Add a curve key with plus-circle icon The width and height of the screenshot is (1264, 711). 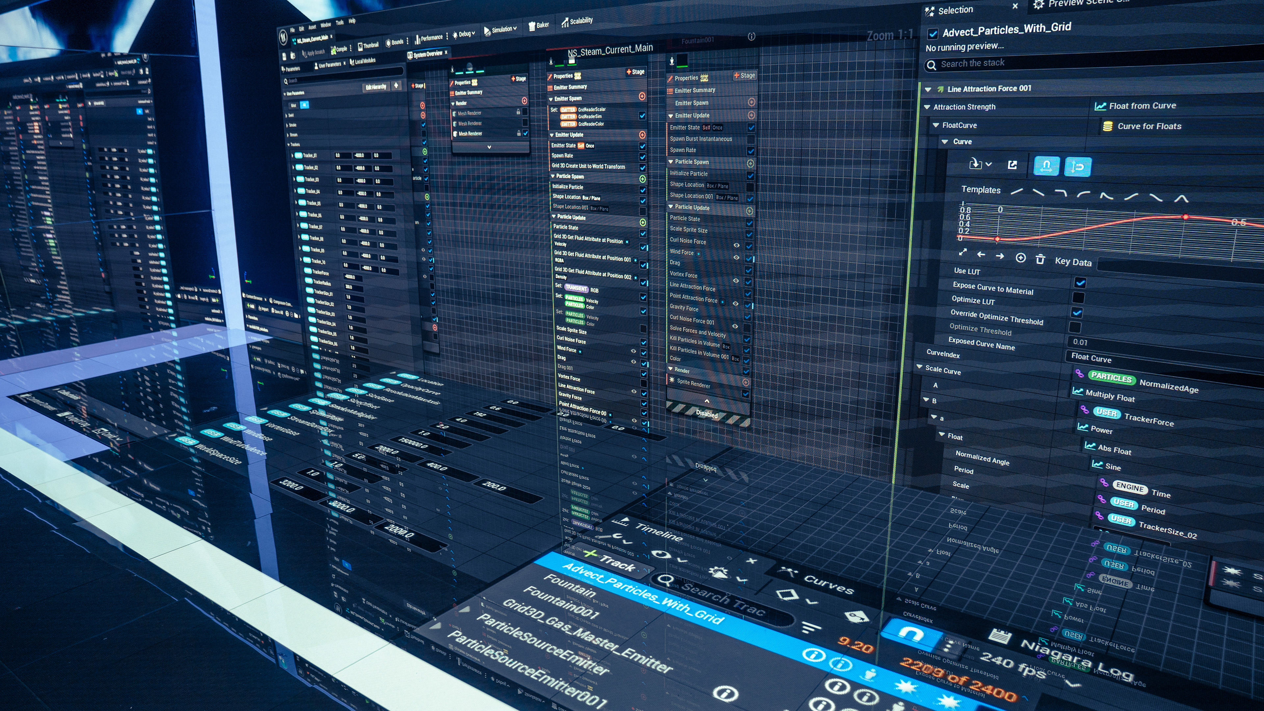coord(1020,258)
